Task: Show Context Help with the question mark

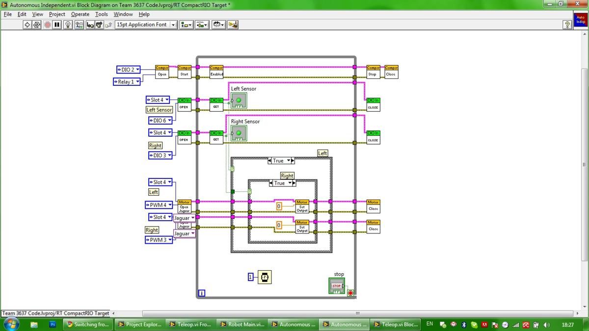Action: coord(567,25)
